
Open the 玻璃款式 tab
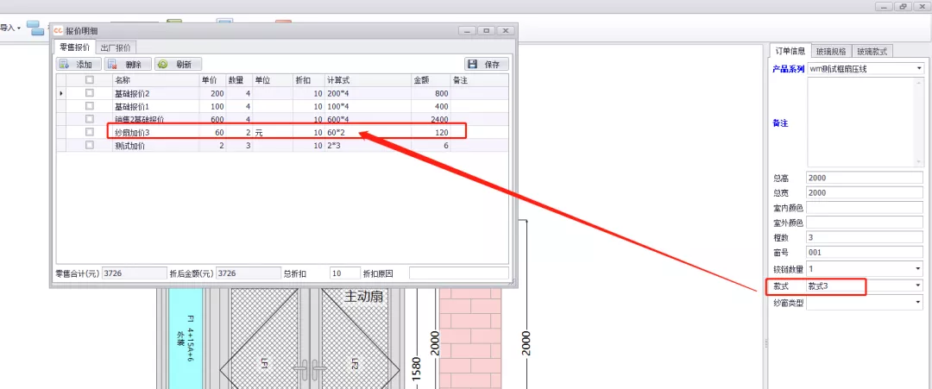pyautogui.click(x=872, y=51)
